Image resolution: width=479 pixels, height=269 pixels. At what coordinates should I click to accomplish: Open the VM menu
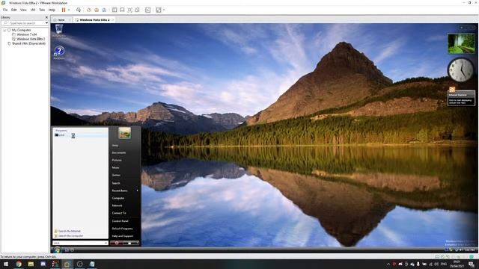[33, 10]
